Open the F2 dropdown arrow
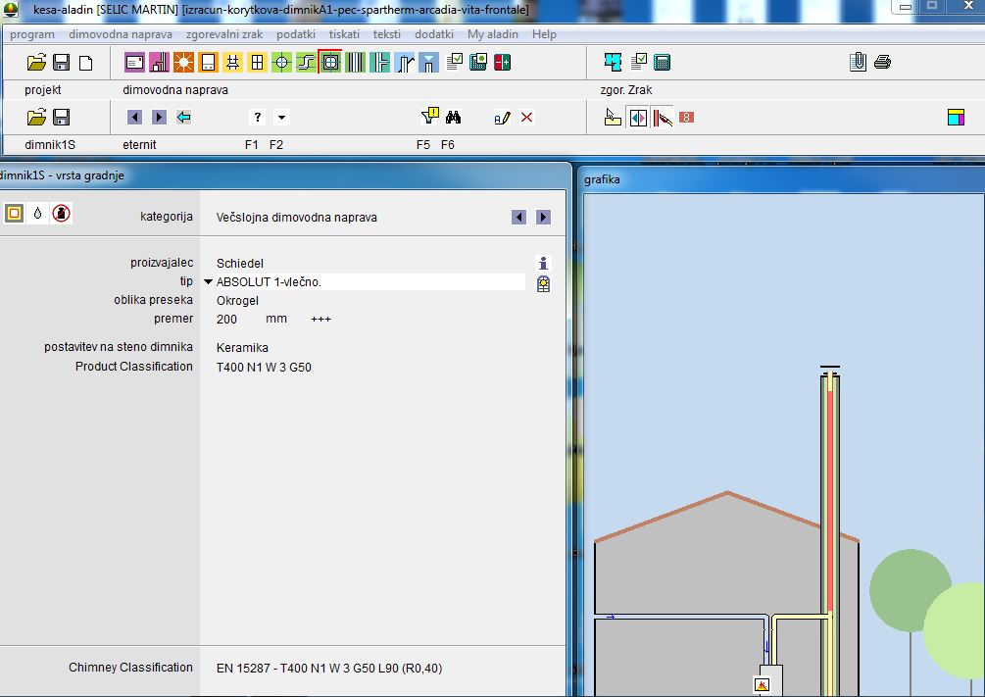Viewport: 985px width, 697px height. pos(281,118)
